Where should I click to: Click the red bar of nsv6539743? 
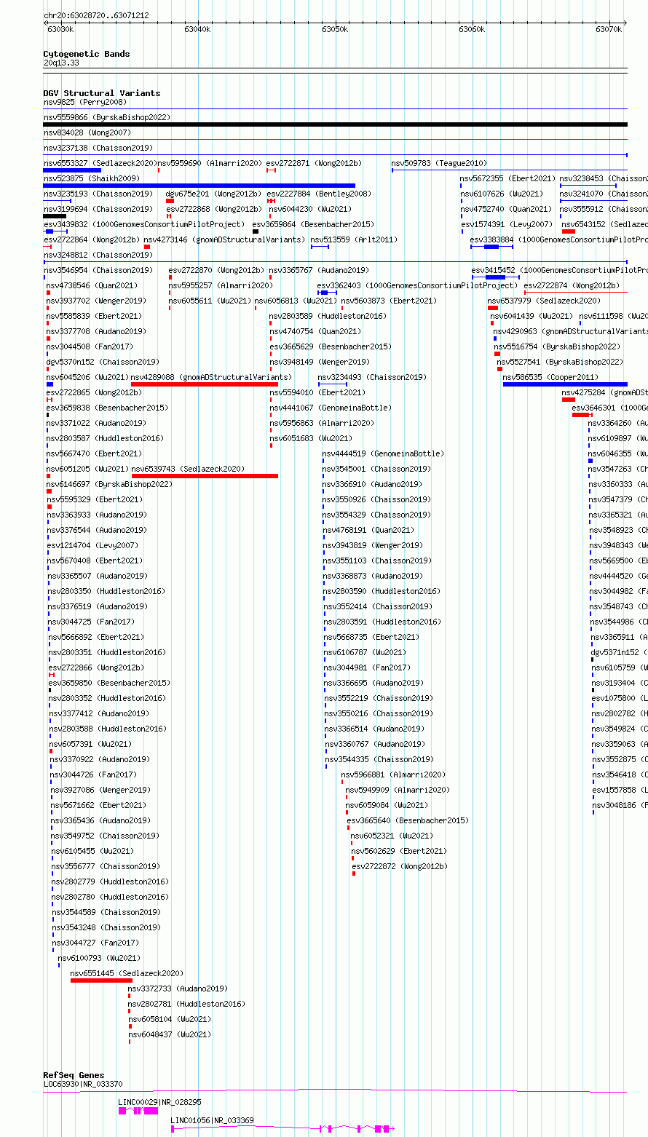(205, 476)
